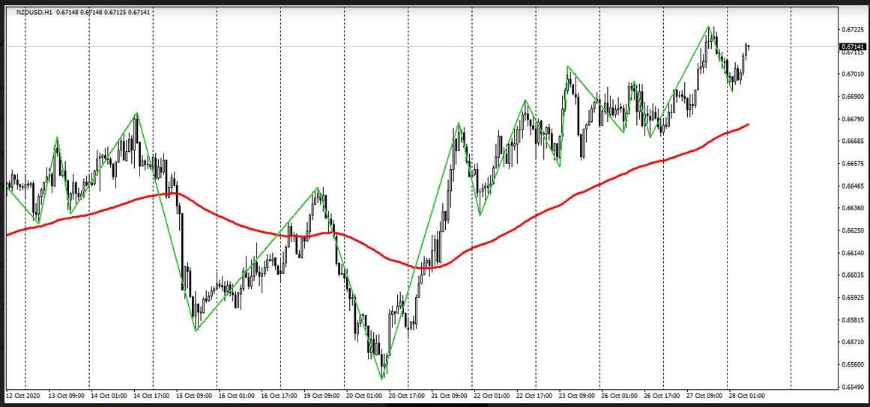This screenshot has width=870, height=407.
Task: Click the 15 Oct 09:00 time label
Action: (193, 395)
